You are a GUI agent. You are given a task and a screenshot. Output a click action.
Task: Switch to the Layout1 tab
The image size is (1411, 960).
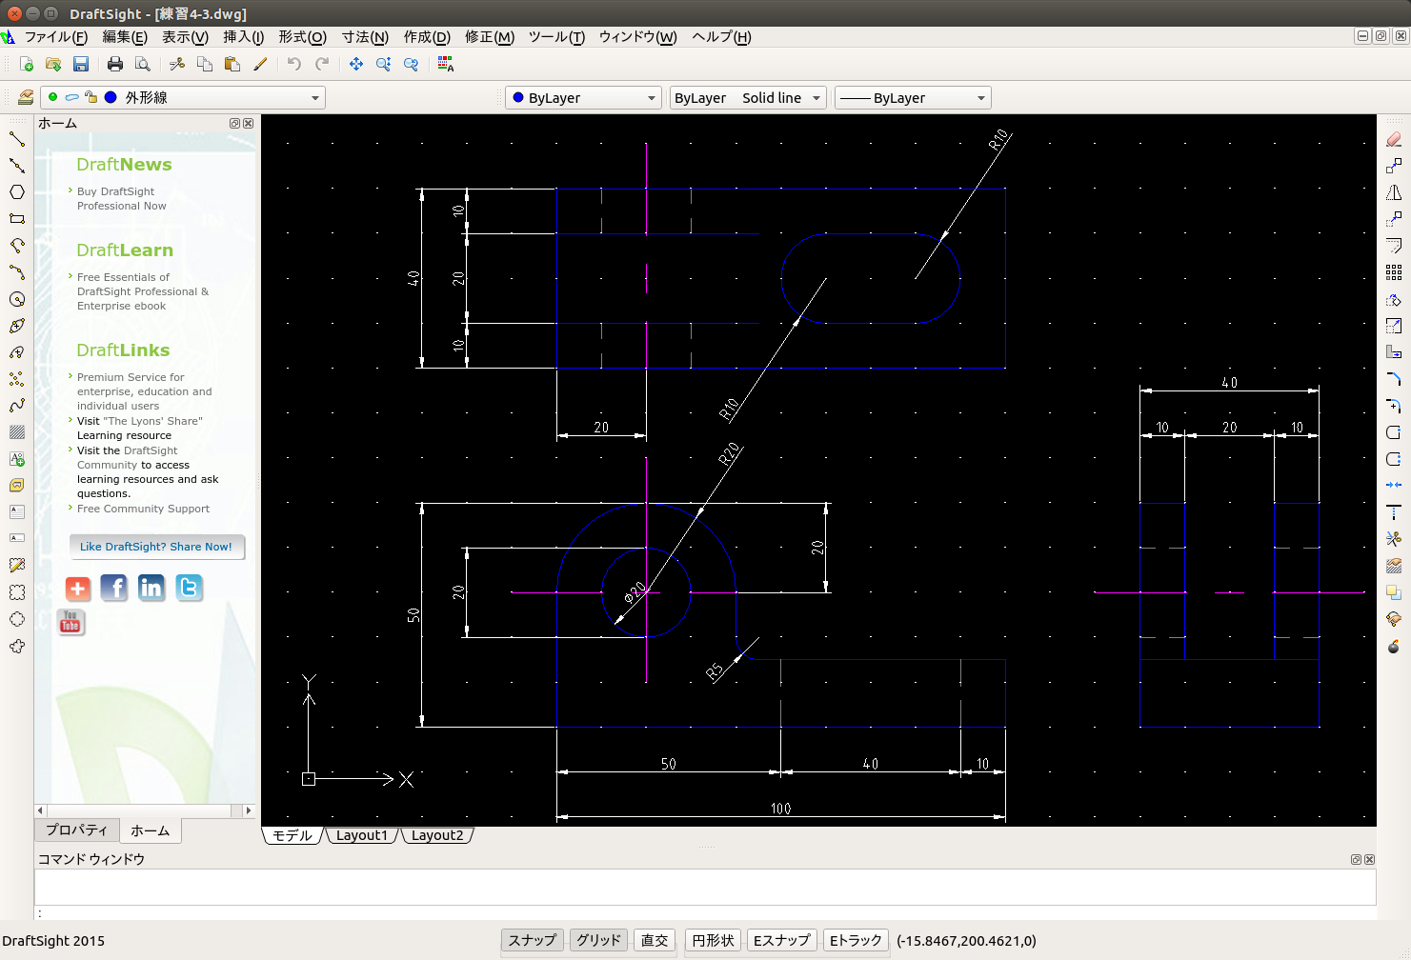[362, 835]
